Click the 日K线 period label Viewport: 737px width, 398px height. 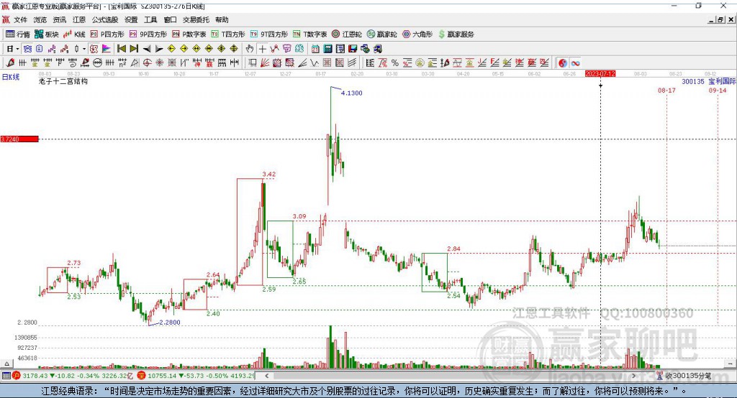(x=11, y=77)
